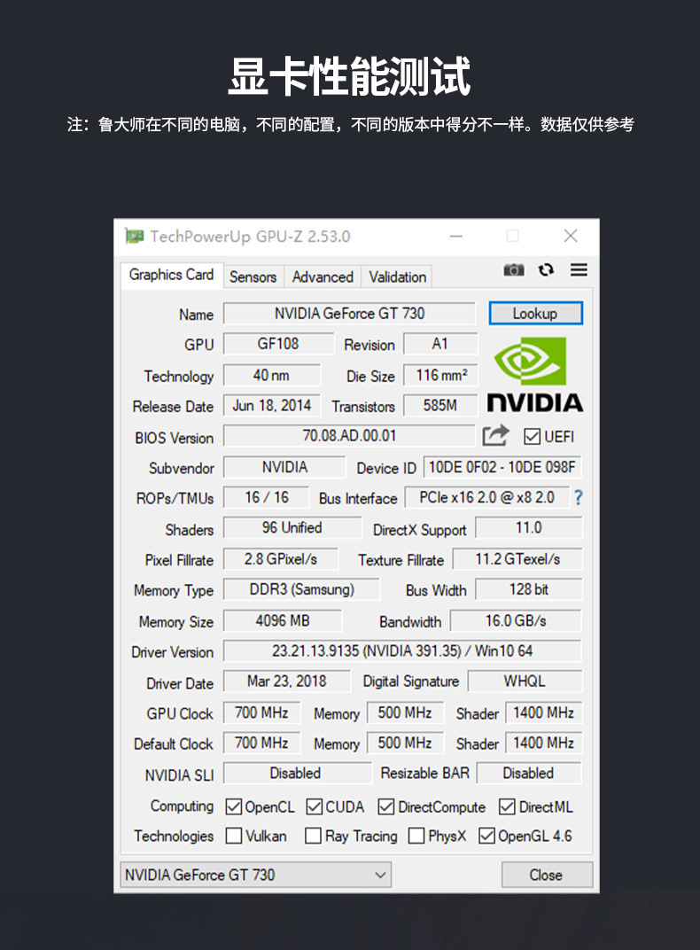
Task: Minimize the GPU-Z window
Action: click(x=456, y=236)
